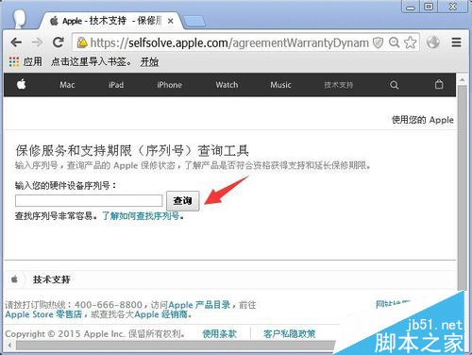Open the Apple 经销商 link
Image resolution: width=472 pixels, height=355 pixels.
(161, 314)
